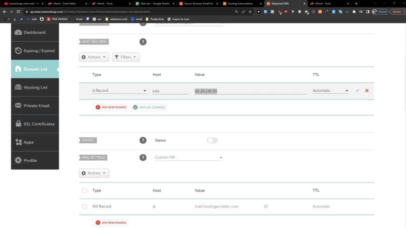Click browser Update button
Image resolution: width=406 pixels, height=228 pixels.
397,11
